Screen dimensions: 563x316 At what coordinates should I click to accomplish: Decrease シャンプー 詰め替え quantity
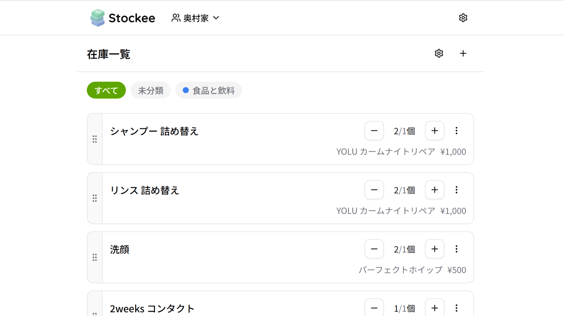click(x=374, y=131)
